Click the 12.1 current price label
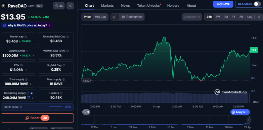Screen dimensions: 263x130 point(254,50)
